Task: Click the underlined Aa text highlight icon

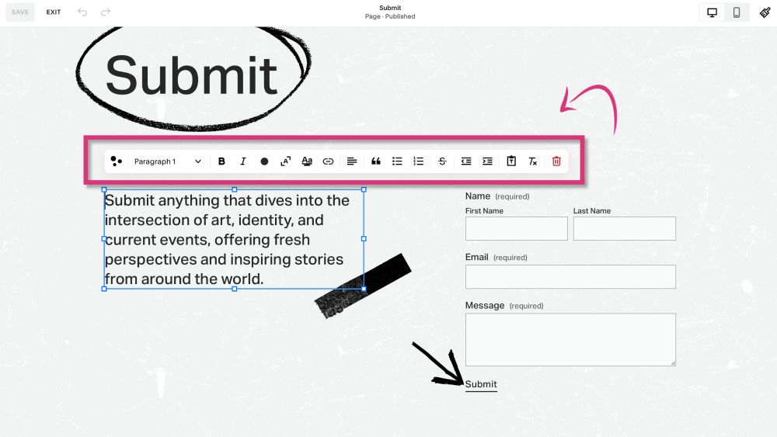Action: 307,161
